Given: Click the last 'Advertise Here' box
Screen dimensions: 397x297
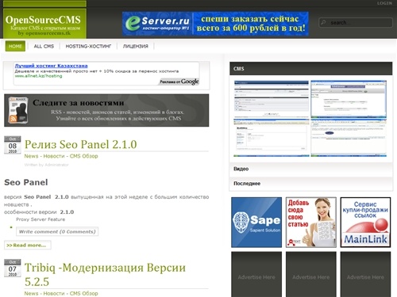Looking at the screenshot, I should [365, 275].
